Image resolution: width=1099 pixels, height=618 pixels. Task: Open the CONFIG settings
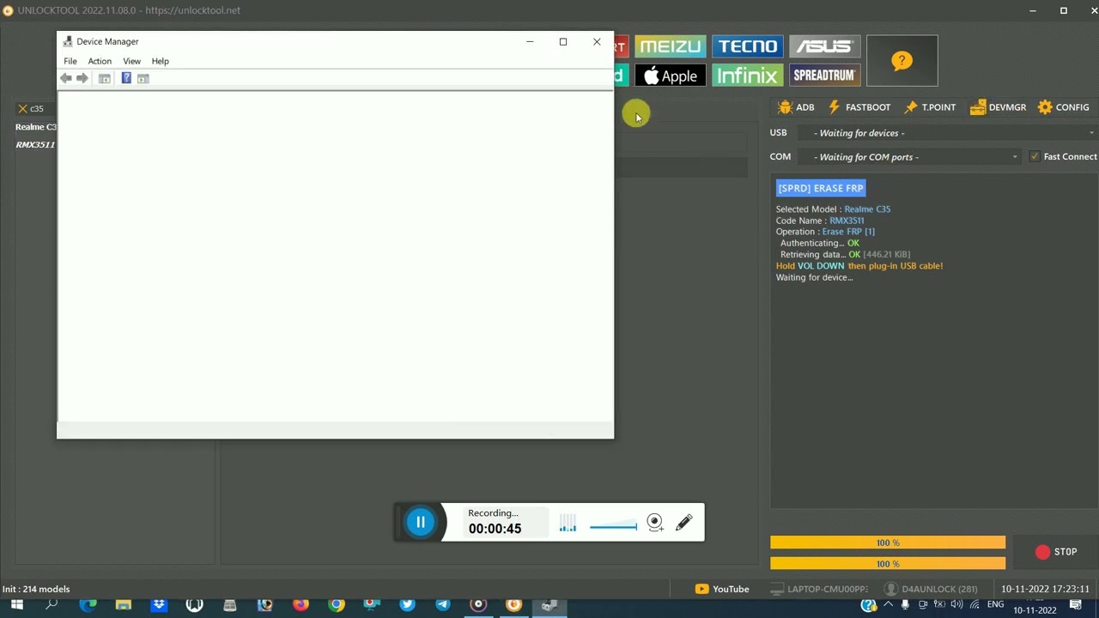click(1063, 107)
